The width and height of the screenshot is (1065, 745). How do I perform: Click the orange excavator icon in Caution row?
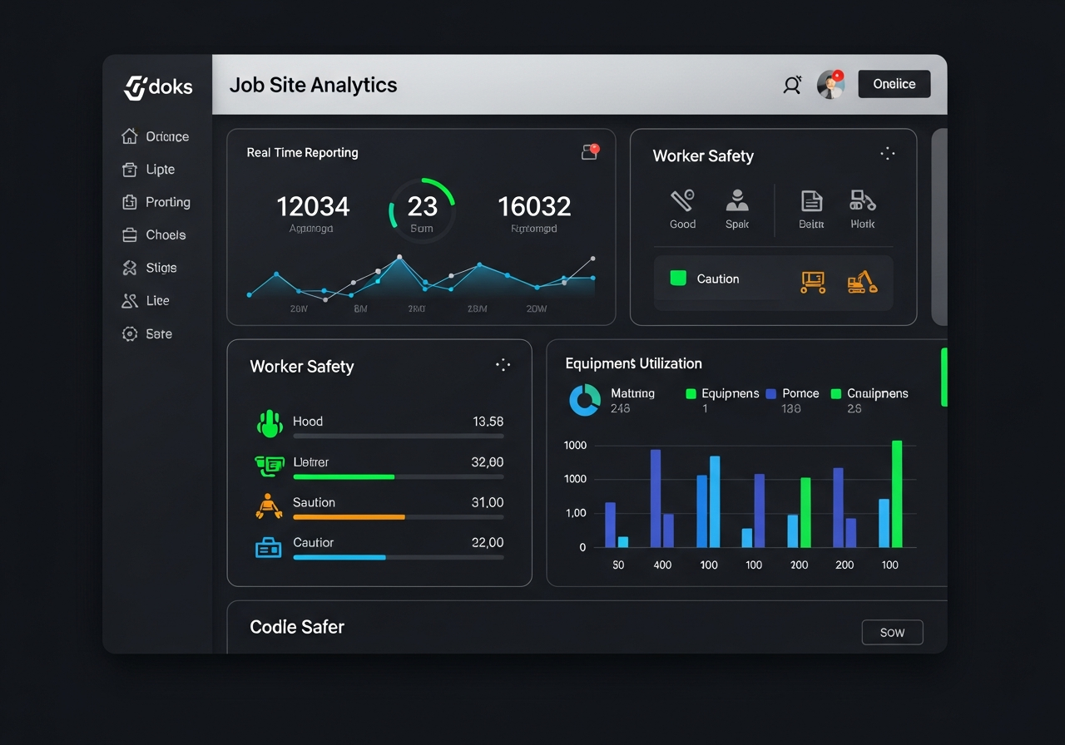pyautogui.click(x=862, y=282)
